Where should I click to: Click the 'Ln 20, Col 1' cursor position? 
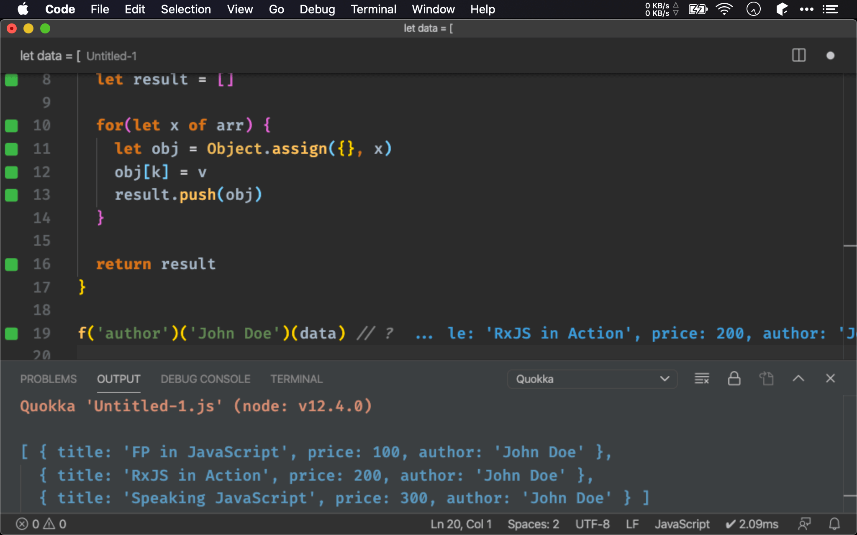(461, 524)
